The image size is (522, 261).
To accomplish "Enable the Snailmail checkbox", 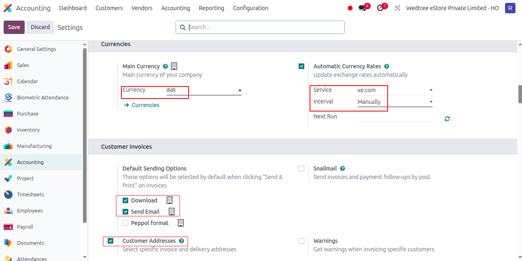I will tap(301, 168).
